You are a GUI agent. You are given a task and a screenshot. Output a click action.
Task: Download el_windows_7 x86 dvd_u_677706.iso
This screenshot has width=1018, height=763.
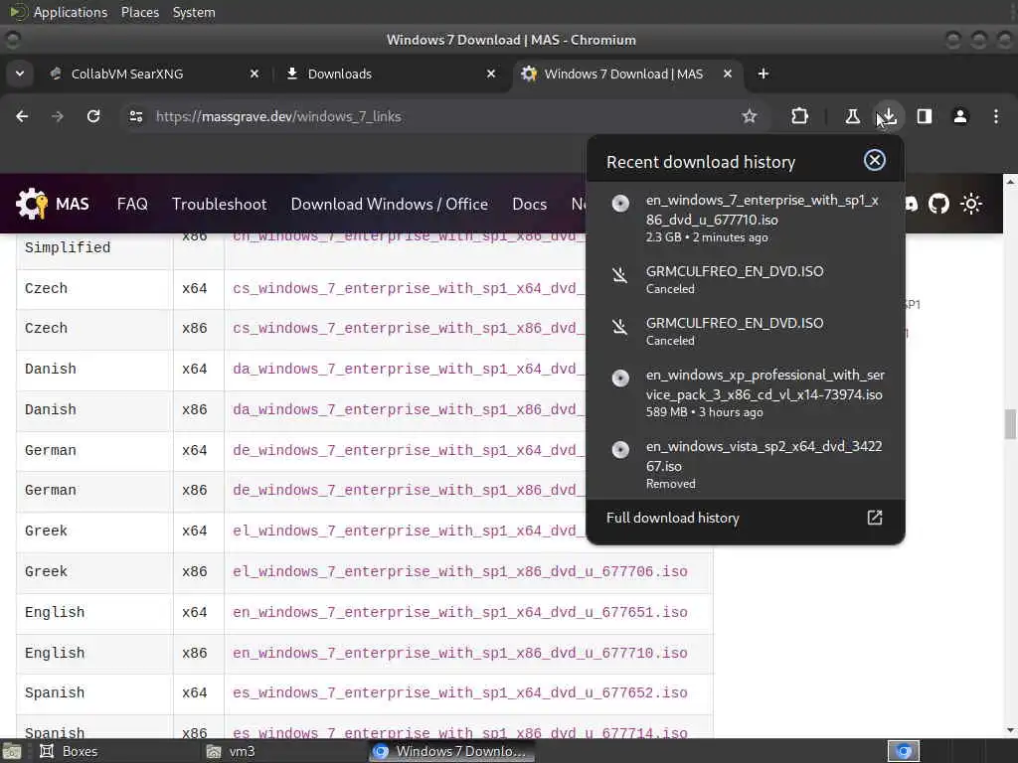point(460,571)
